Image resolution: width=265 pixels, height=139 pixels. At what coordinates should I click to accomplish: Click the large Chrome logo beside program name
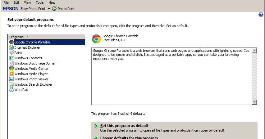[x=96, y=39]
